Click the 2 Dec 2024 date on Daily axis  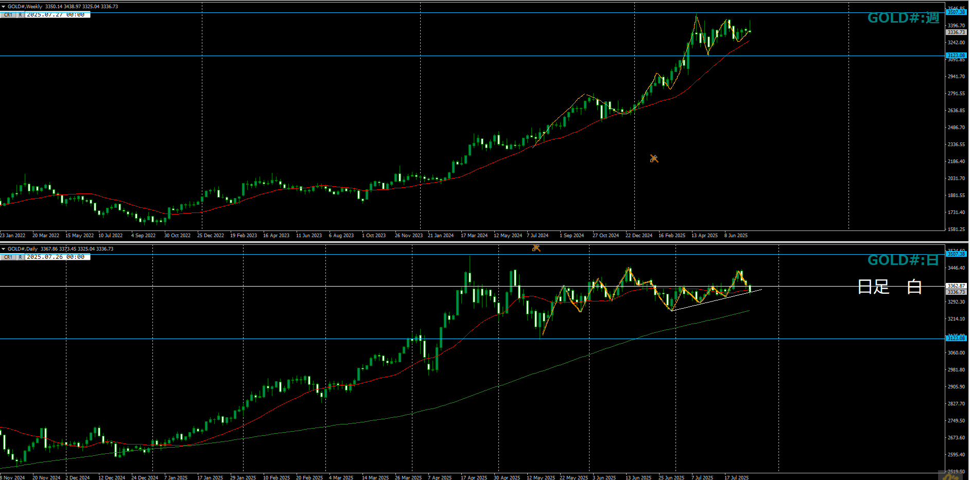coord(77,478)
